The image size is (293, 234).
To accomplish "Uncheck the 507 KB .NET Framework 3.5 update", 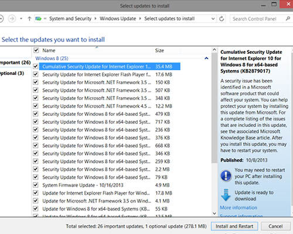I will [36, 90].
